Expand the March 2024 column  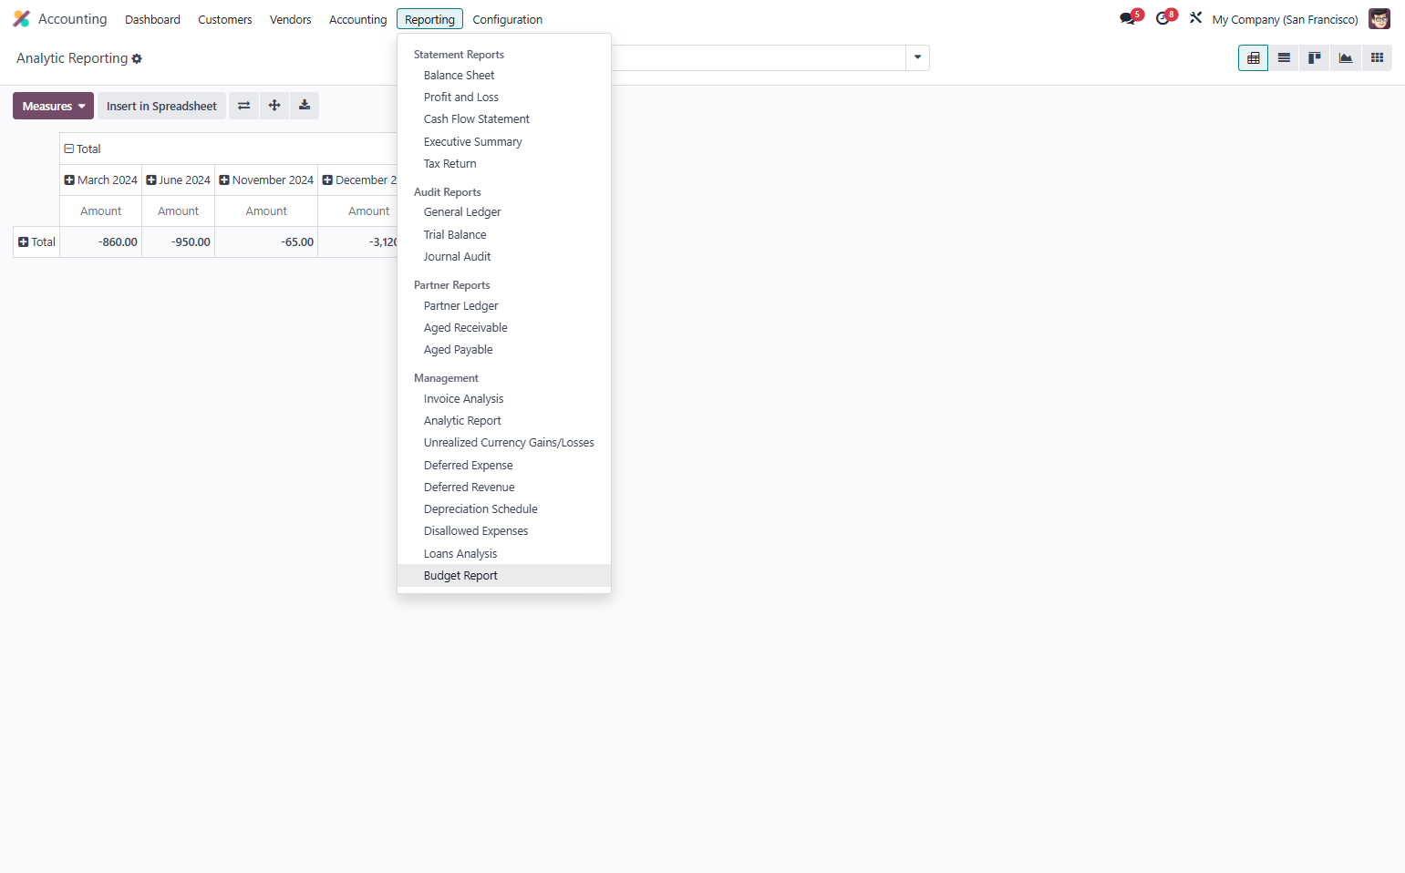(x=100, y=180)
